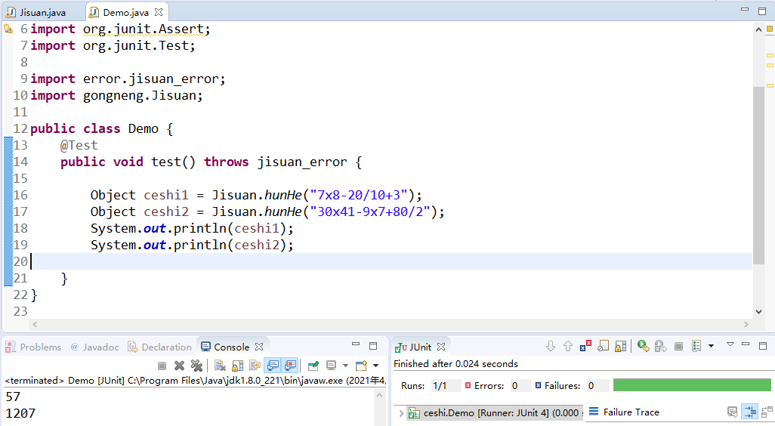775x426 pixels.
Task: Click Clear Console icon
Action: [x=220, y=366]
